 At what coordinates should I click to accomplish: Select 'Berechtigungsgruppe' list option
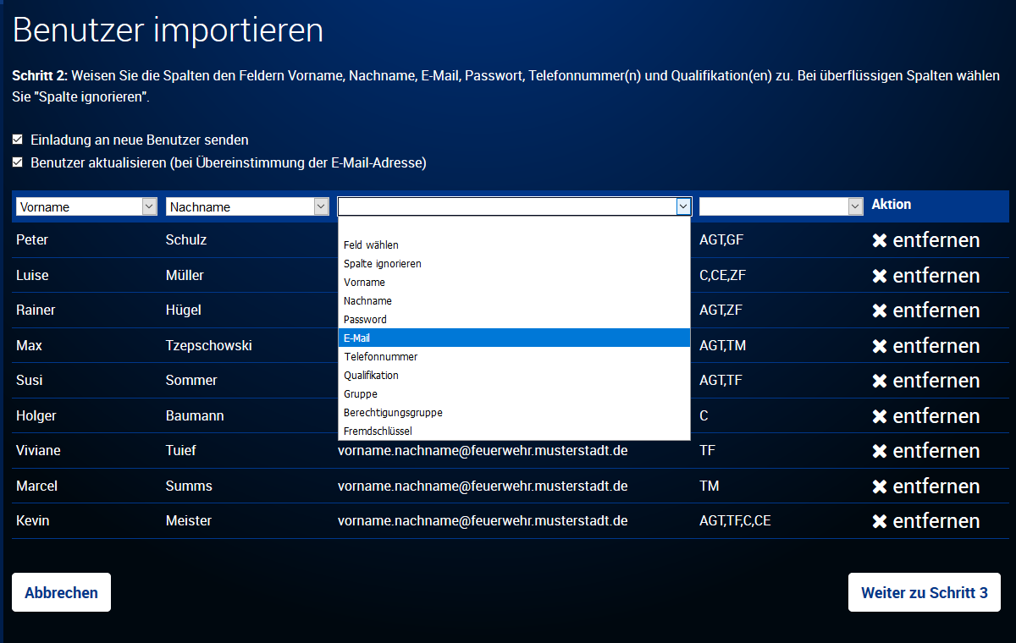[x=514, y=413]
